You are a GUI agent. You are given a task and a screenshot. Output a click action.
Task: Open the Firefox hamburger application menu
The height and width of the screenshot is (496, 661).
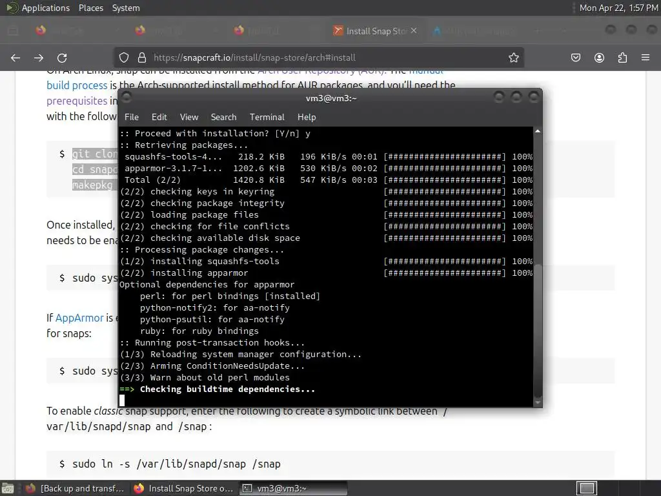pyautogui.click(x=646, y=57)
